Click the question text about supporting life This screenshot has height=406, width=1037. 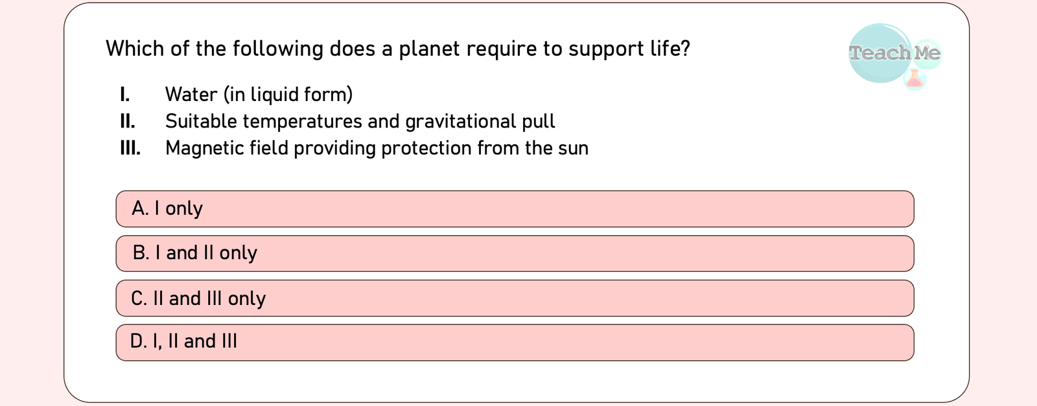point(397,49)
